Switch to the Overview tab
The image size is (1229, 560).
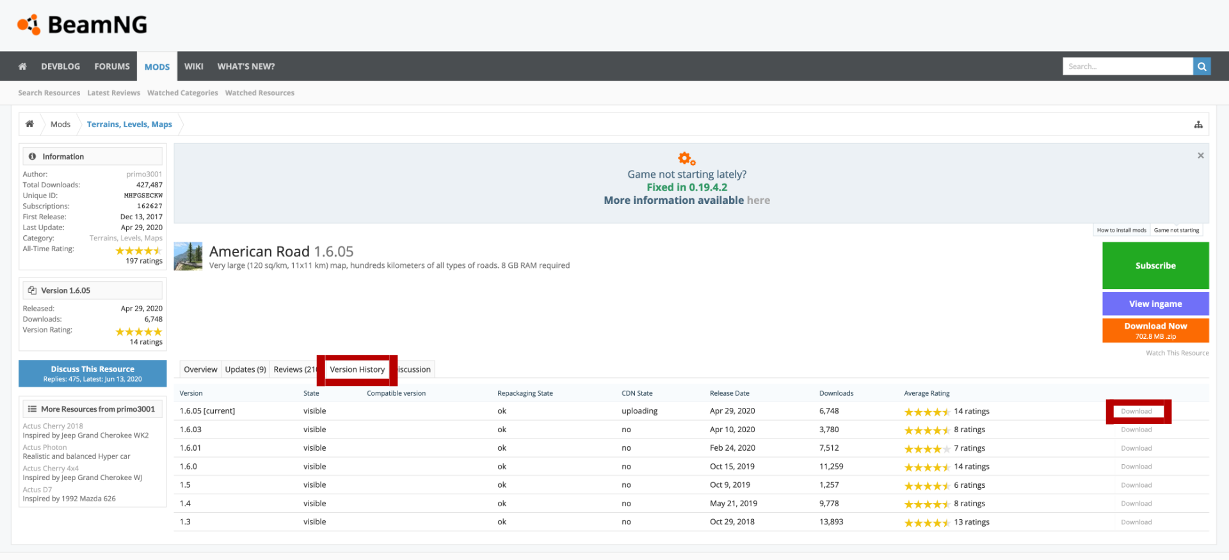coord(200,369)
